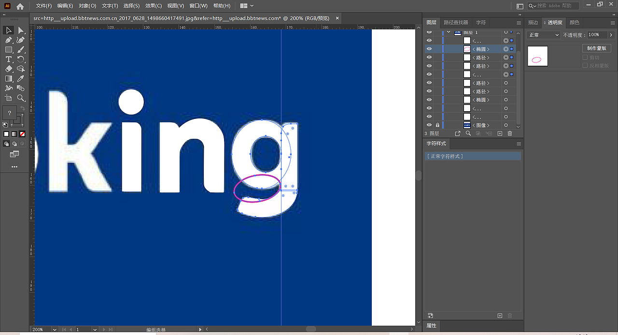
Task: Open the 正常 blend mode dropdown
Action: click(x=543, y=35)
